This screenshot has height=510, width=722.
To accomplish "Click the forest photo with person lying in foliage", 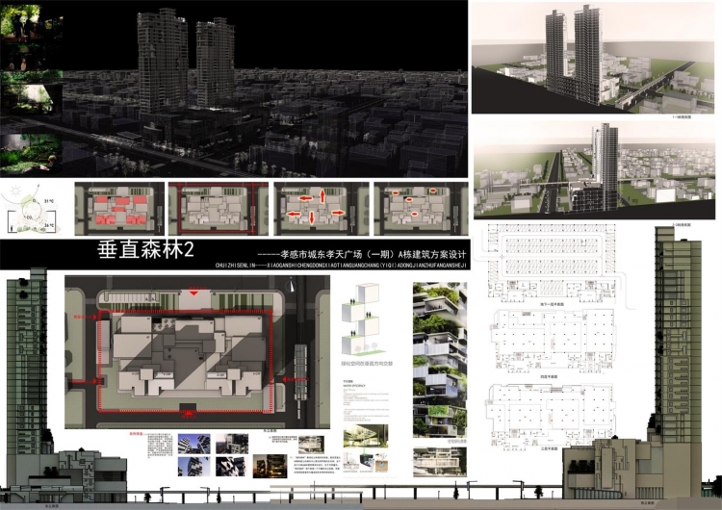I will coord(31,154).
